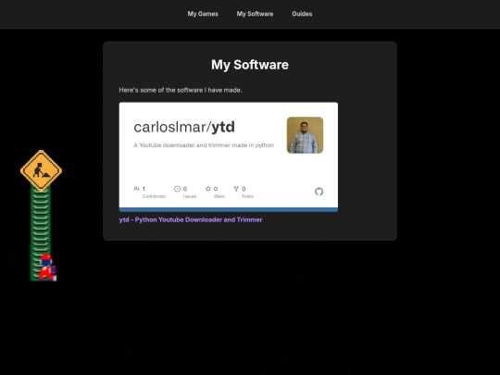Viewport: 500px width, 375px height.
Task: Click the "A Youtube downloader and trimmer" description
Action: pos(204,145)
